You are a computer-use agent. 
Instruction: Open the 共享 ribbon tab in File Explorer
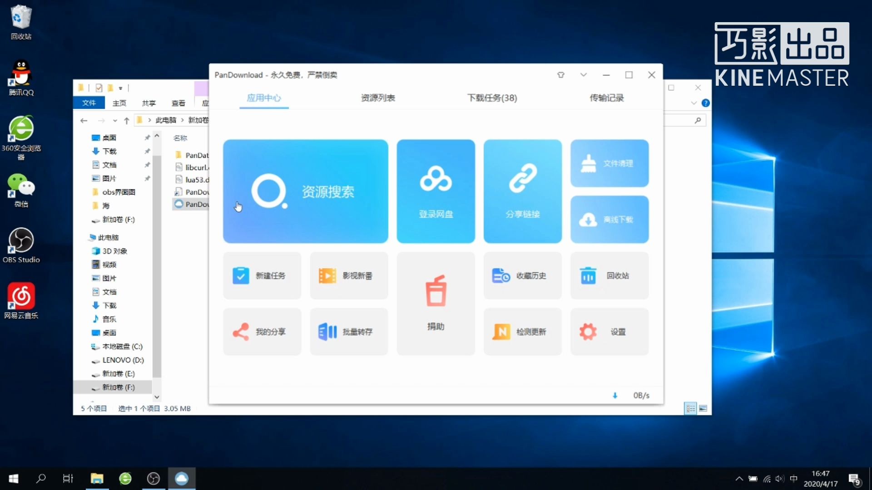[x=149, y=103]
